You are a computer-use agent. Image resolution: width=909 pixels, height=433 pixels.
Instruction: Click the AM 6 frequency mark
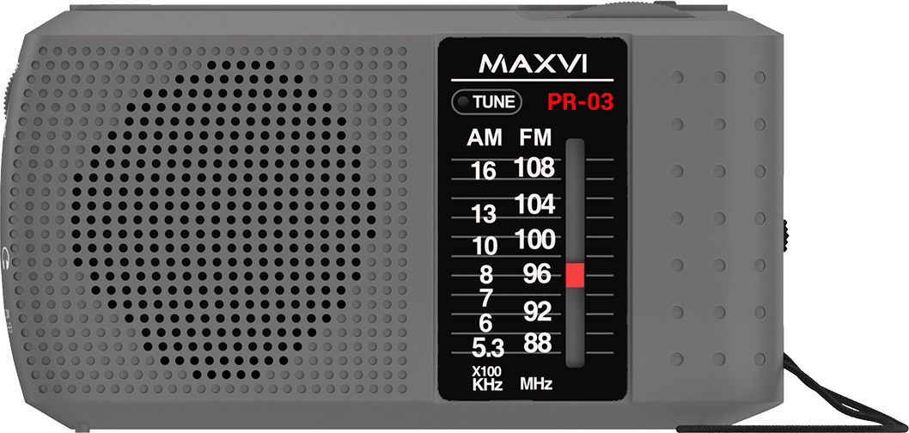pos(485,322)
